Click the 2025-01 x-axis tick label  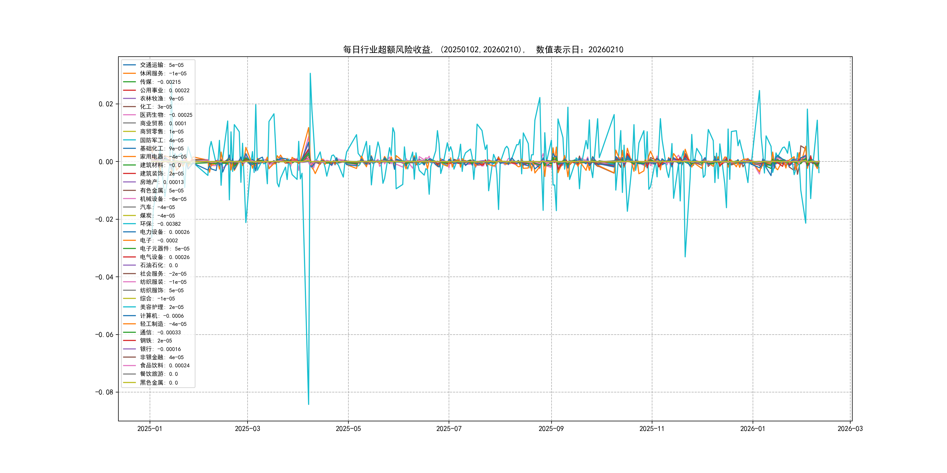pos(150,429)
